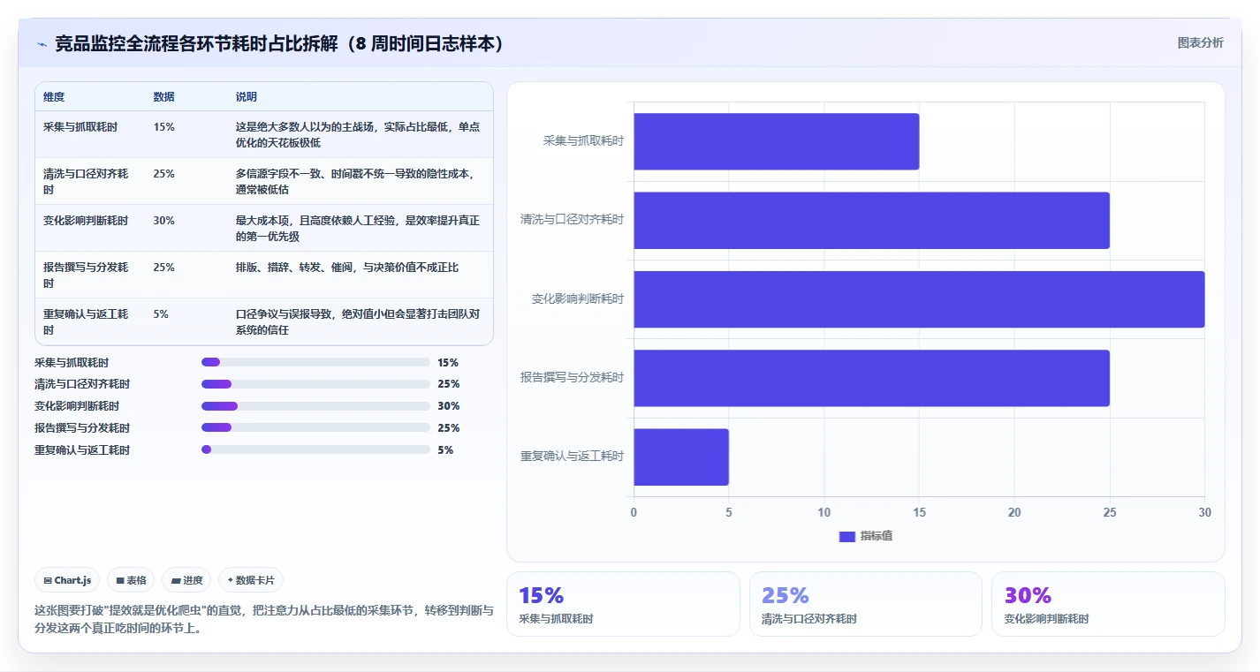Click the 报告撰写与分发耗时 progress bar

(315, 428)
